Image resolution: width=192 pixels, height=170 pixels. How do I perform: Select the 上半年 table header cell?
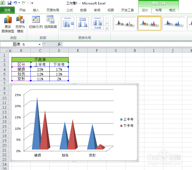point(40,64)
